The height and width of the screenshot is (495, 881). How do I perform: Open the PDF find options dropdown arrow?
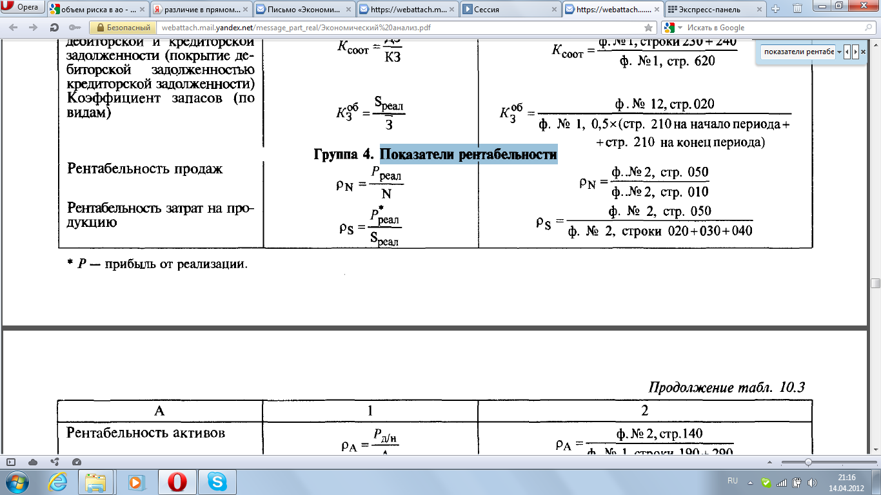coord(839,52)
